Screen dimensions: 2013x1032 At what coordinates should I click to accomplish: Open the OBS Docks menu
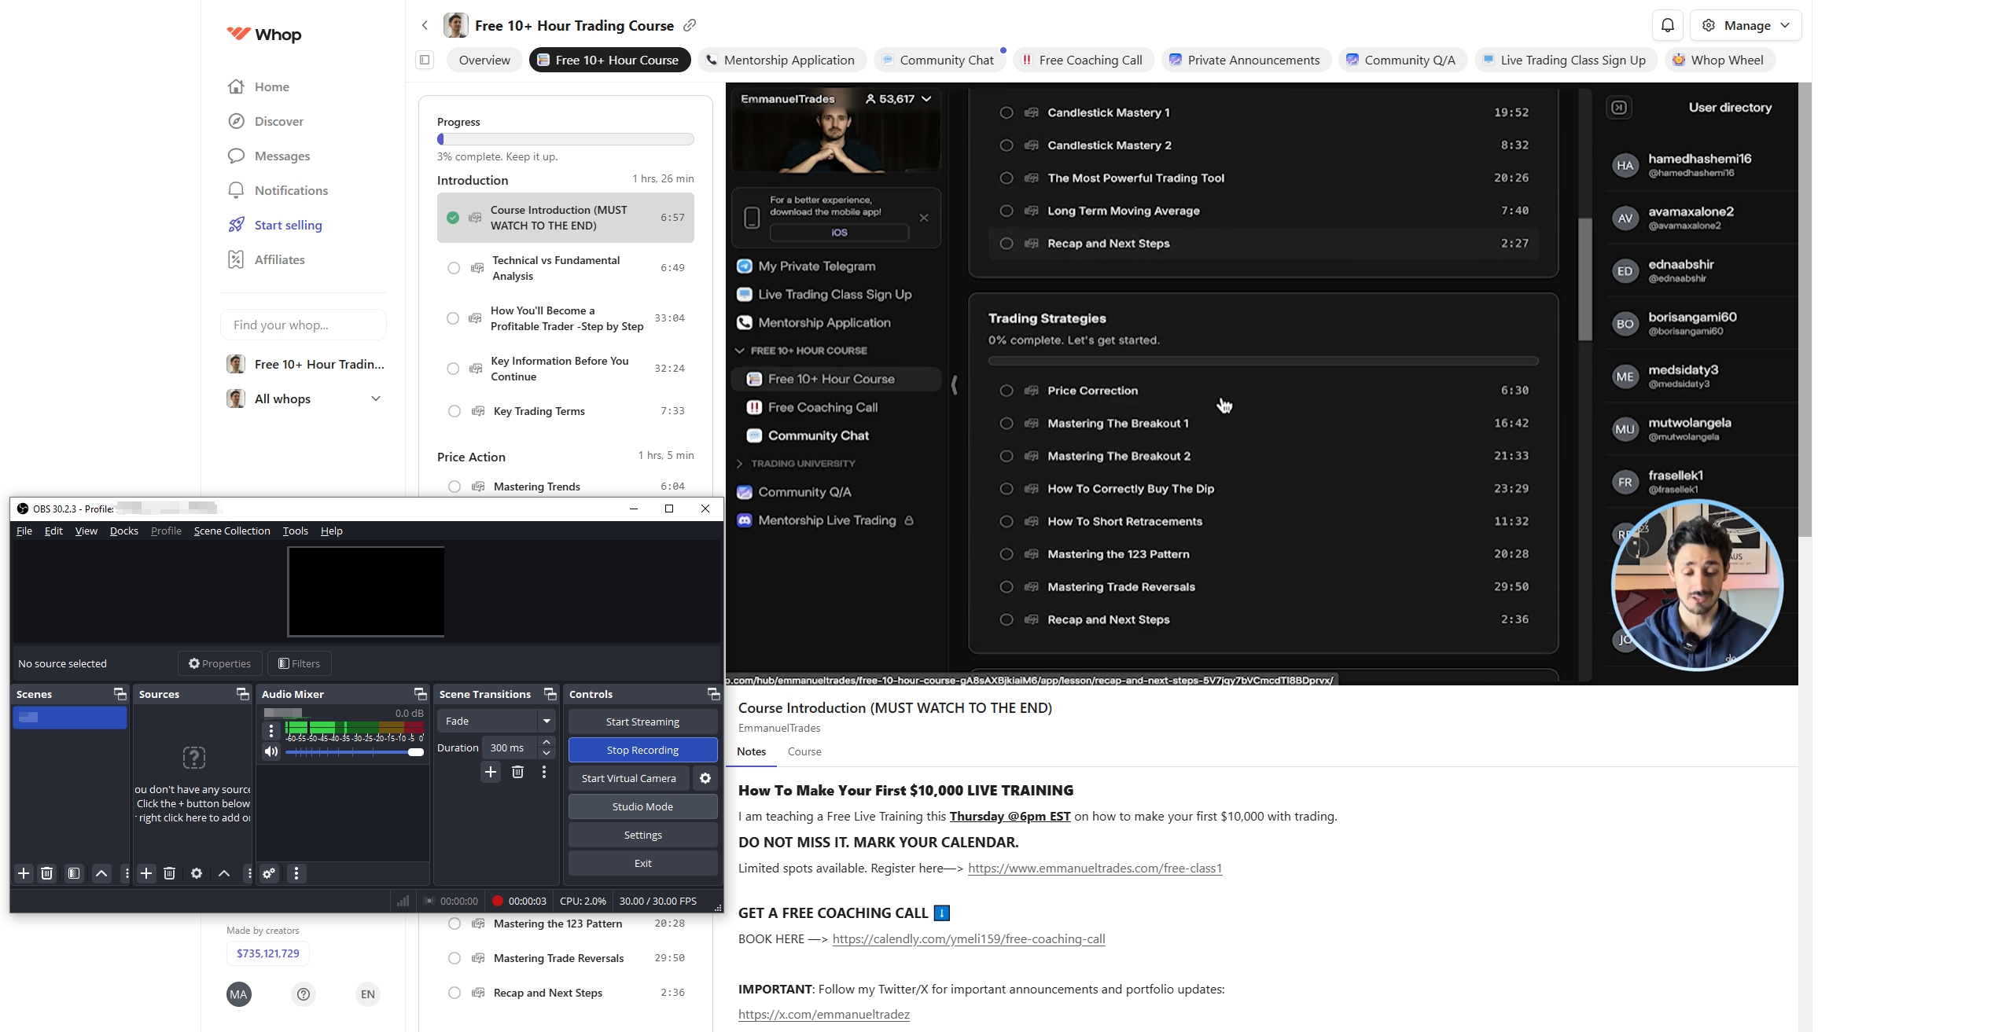pos(123,531)
